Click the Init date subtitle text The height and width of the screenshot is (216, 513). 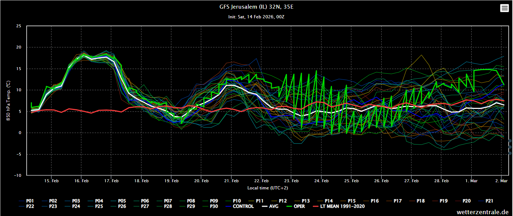(256, 17)
